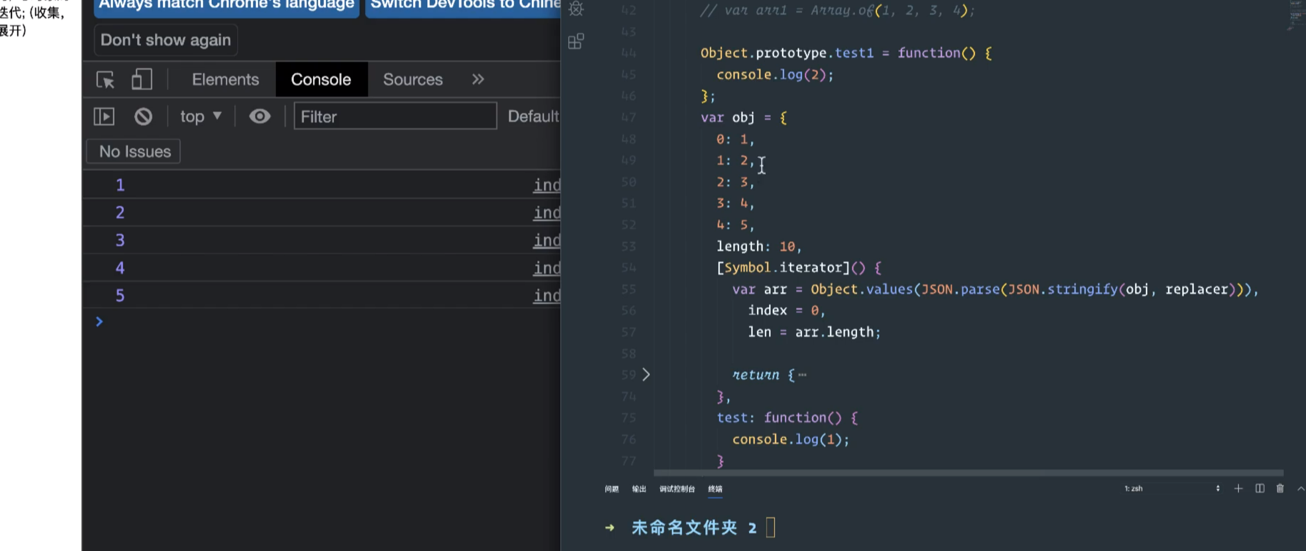The height and width of the screenshot is (551, 1306).
Task: Click the console prompt arrow
Action: click(99, 322)
